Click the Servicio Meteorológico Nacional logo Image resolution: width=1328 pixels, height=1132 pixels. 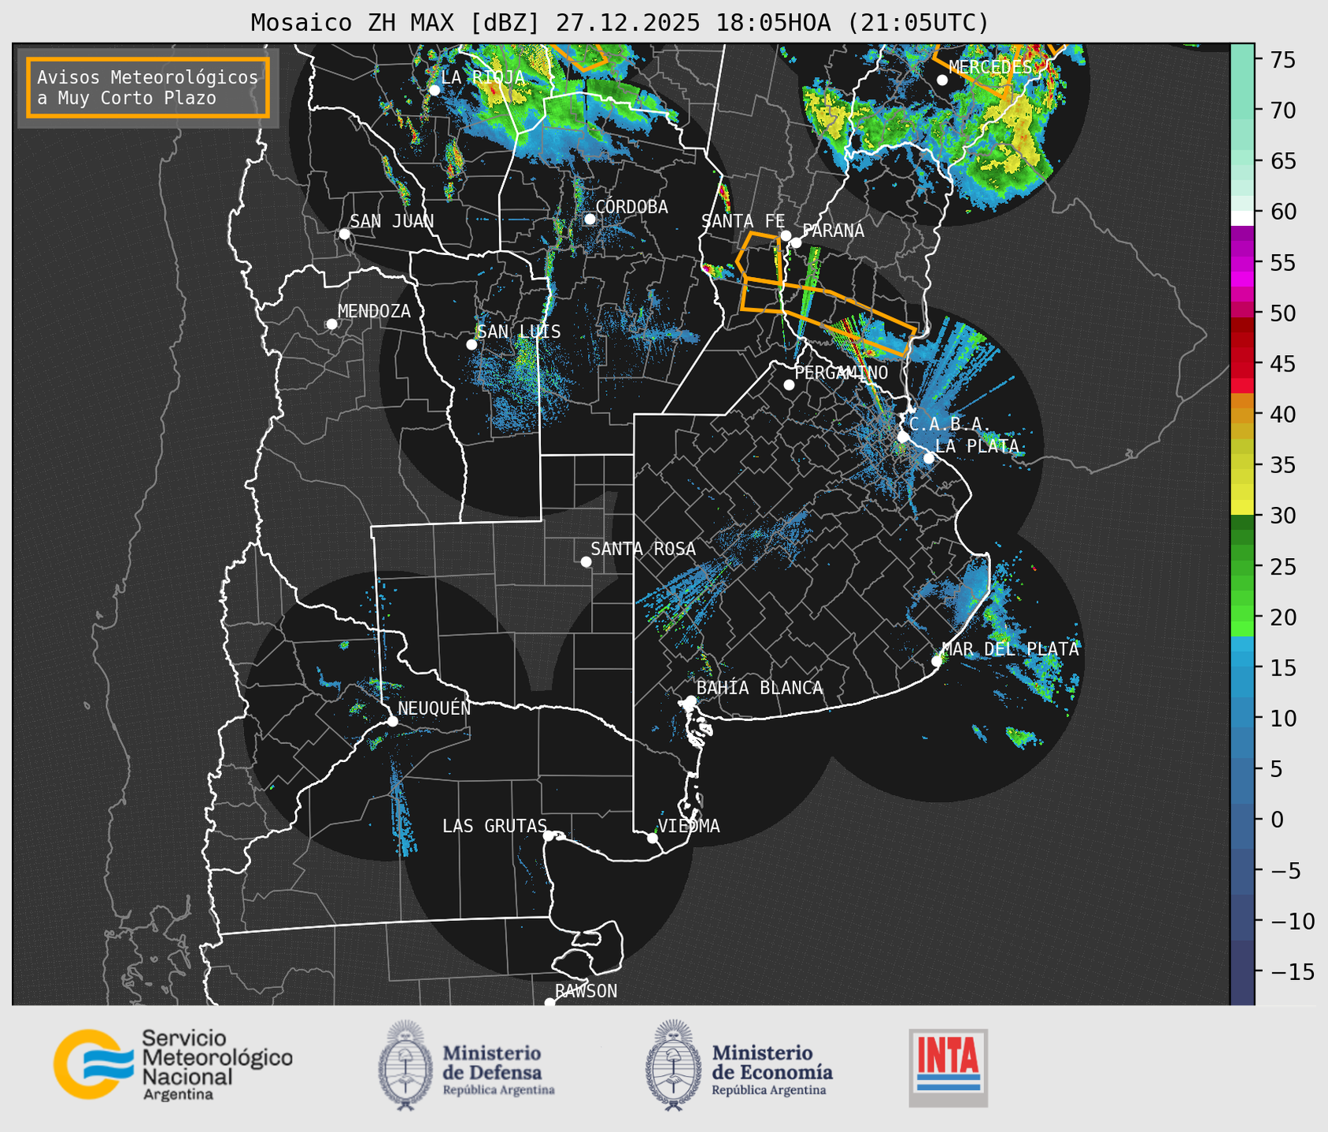[x=173, y=1065]
